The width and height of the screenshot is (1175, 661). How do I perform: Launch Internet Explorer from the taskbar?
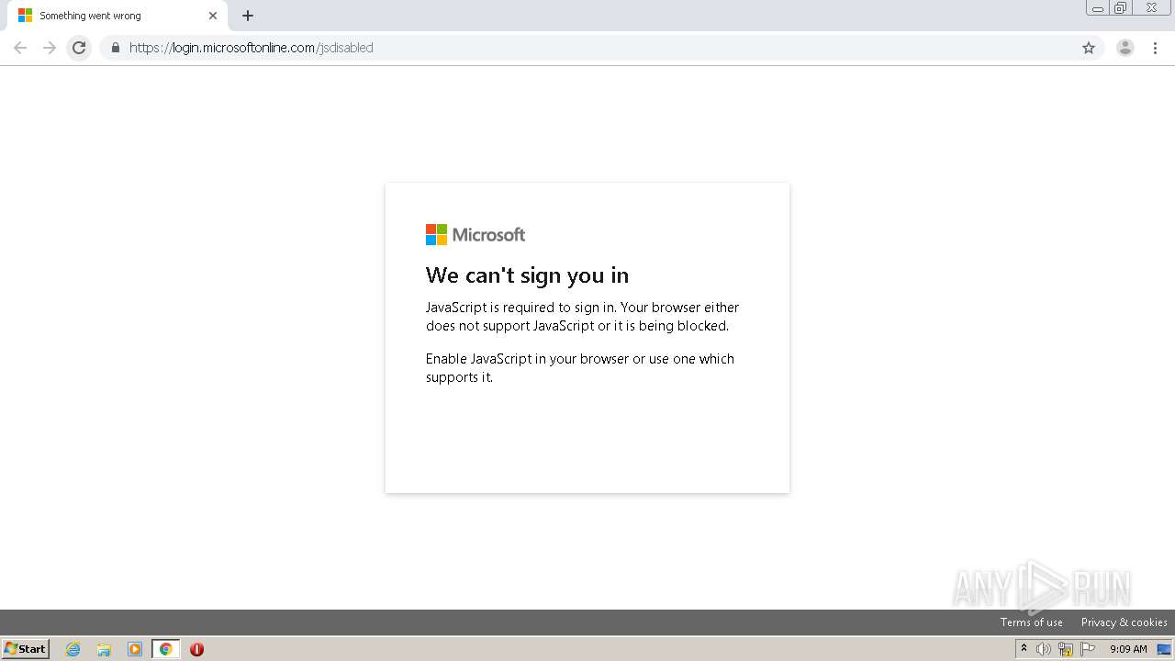tap(73, 649)
